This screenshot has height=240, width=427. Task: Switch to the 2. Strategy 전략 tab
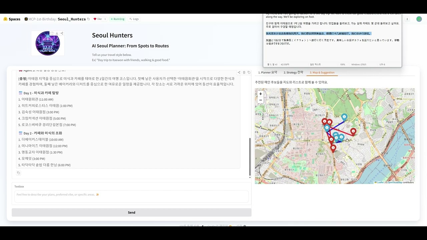coord(293,72)
